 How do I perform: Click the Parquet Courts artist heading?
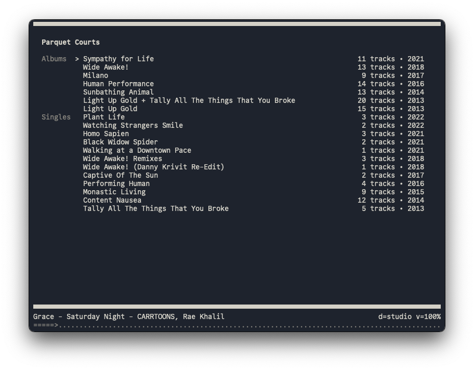71,42
